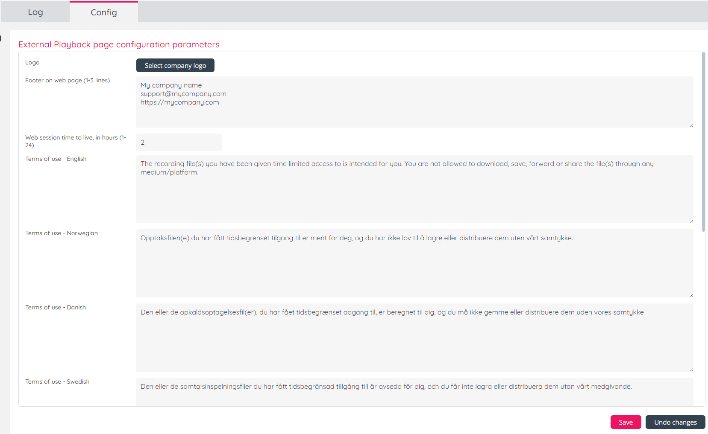
Task: Click the 'Footer on web page' label
Action: (68, 80)
